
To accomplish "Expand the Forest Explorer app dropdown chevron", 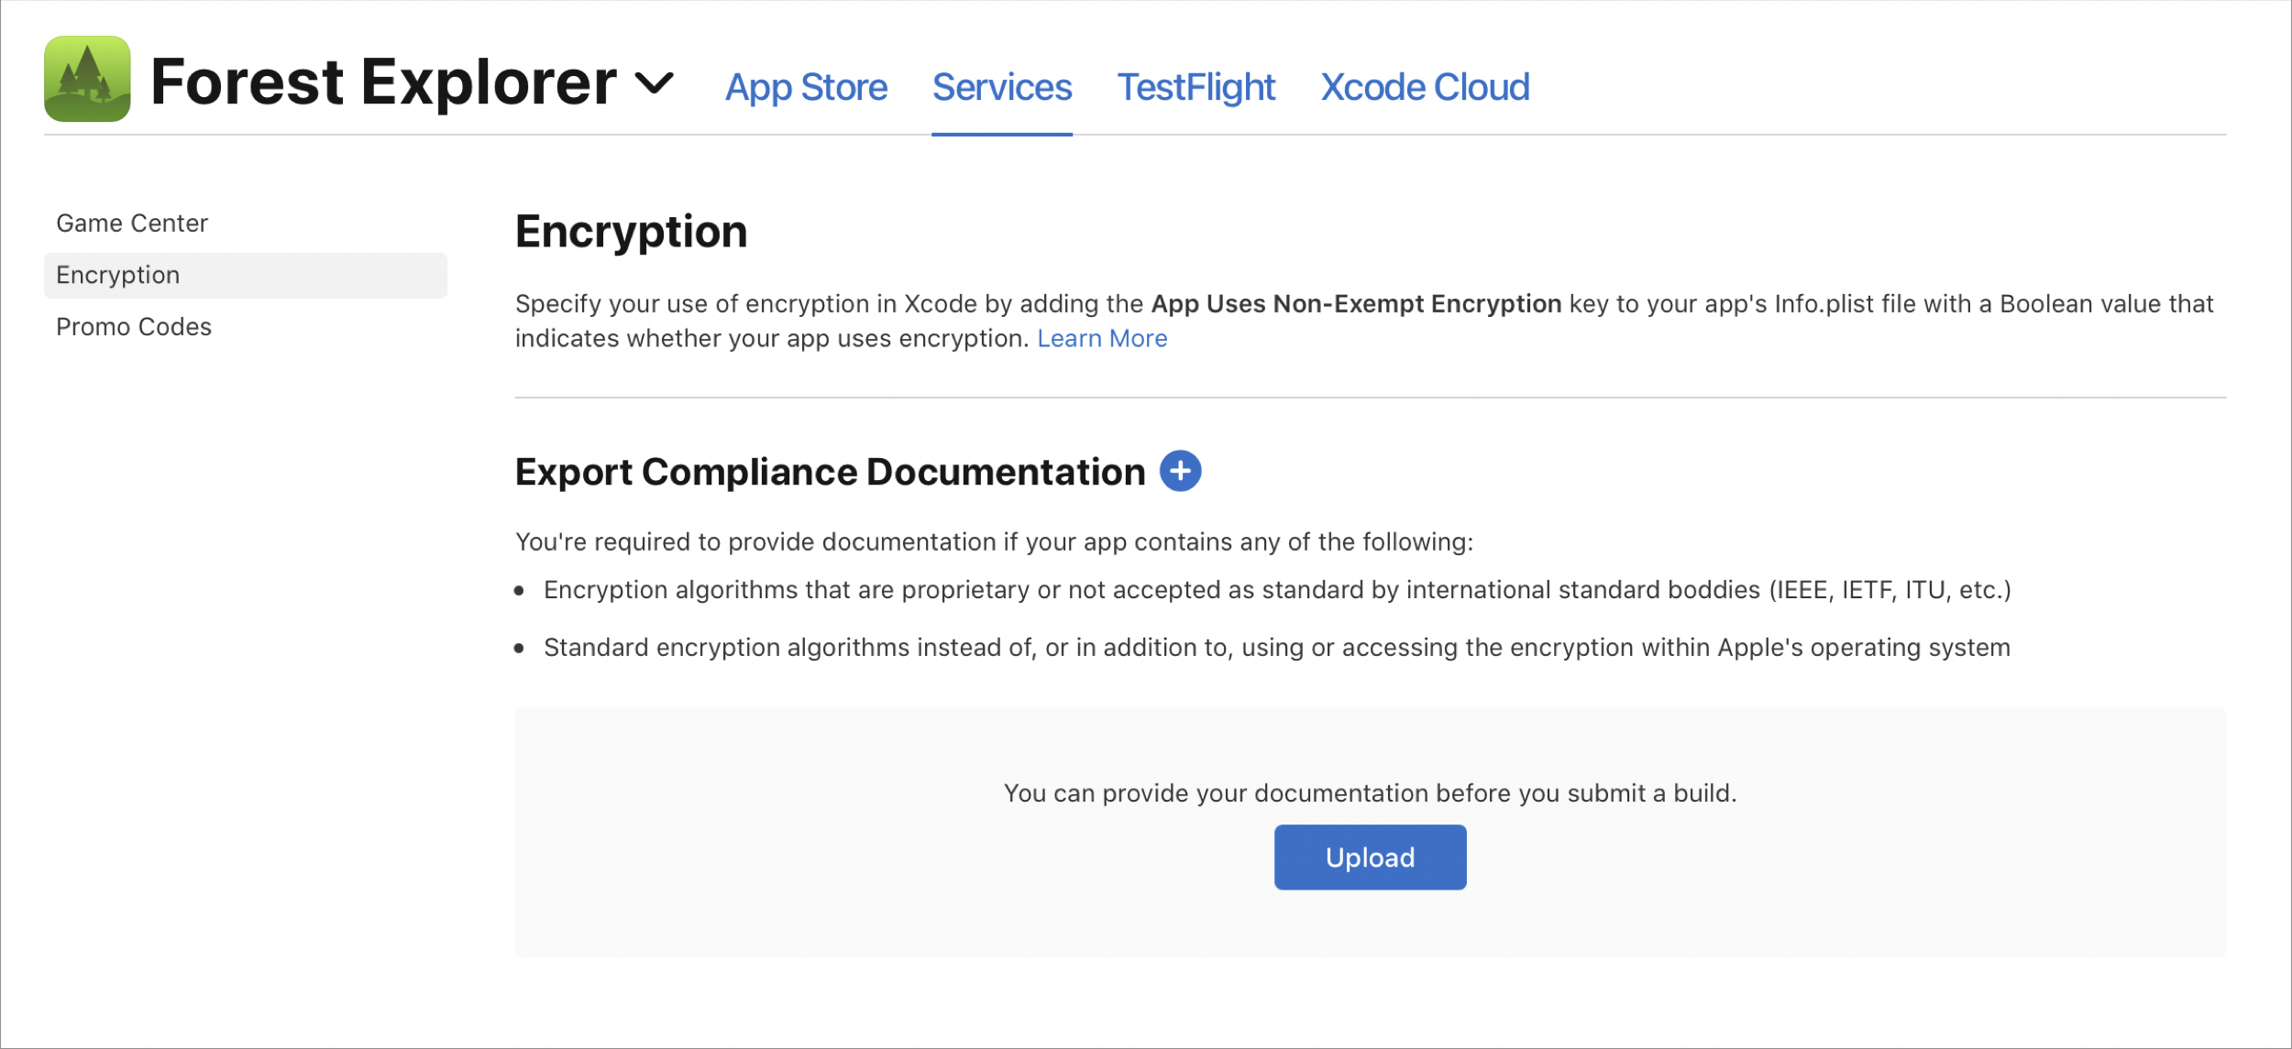I will [655, 83].
